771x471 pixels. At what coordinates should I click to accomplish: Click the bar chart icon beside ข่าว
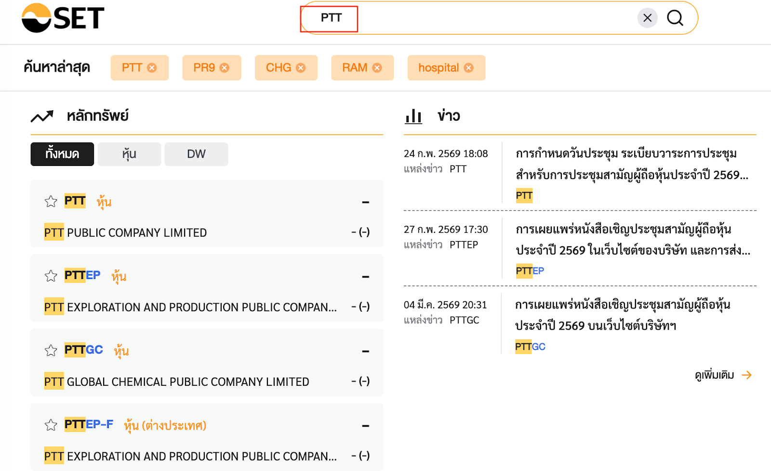tap(413, 115)
